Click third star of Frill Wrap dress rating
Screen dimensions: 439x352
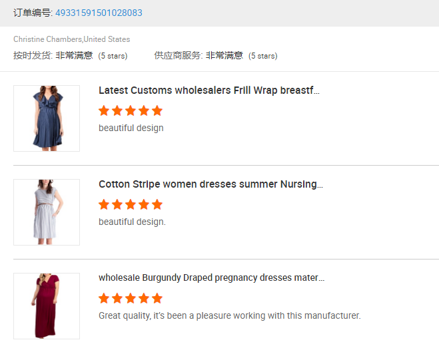coord(131,110)
